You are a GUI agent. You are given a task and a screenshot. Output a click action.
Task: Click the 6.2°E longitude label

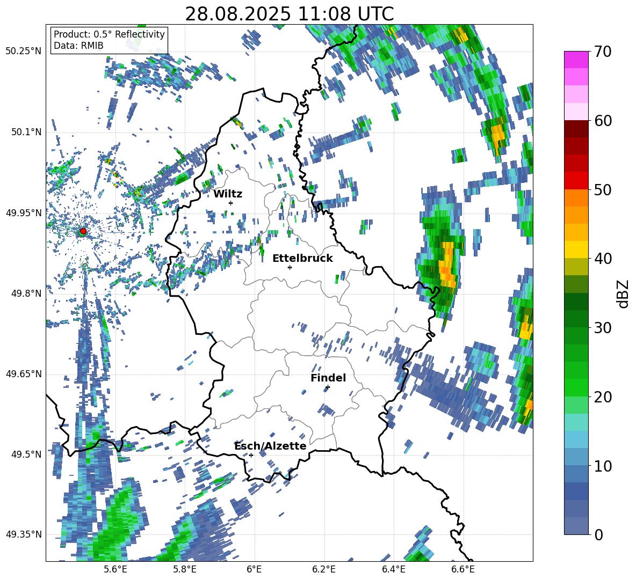[x=324, y=569]
